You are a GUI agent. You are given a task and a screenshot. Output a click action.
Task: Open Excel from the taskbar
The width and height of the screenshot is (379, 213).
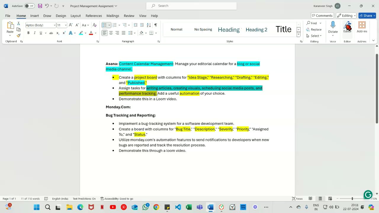[x=189, y=207]
